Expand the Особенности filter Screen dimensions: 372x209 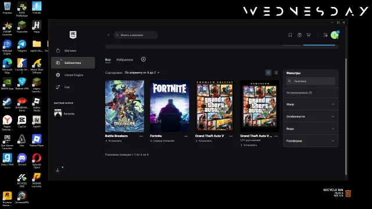311,117
